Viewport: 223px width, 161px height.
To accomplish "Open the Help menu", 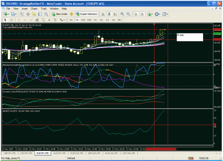I will pos(64,9).
